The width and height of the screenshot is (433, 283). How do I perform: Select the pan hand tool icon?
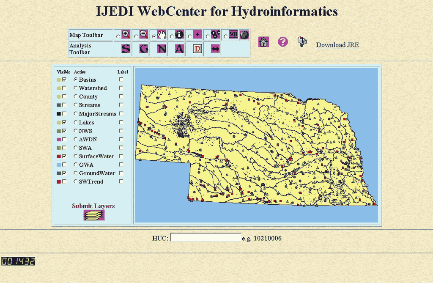(x=162, y=35)
